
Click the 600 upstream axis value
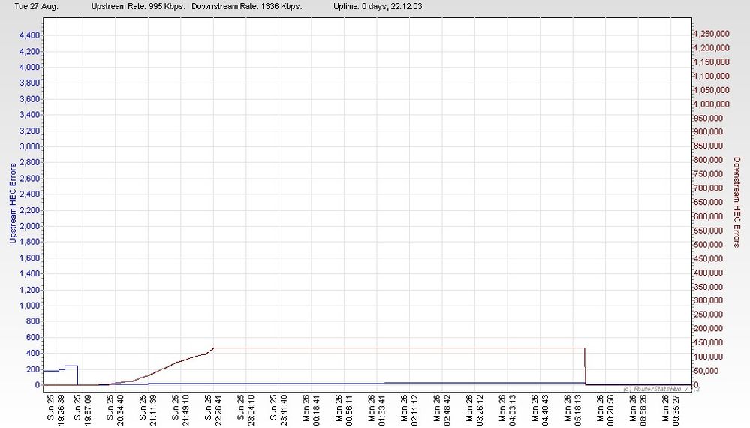33,338
